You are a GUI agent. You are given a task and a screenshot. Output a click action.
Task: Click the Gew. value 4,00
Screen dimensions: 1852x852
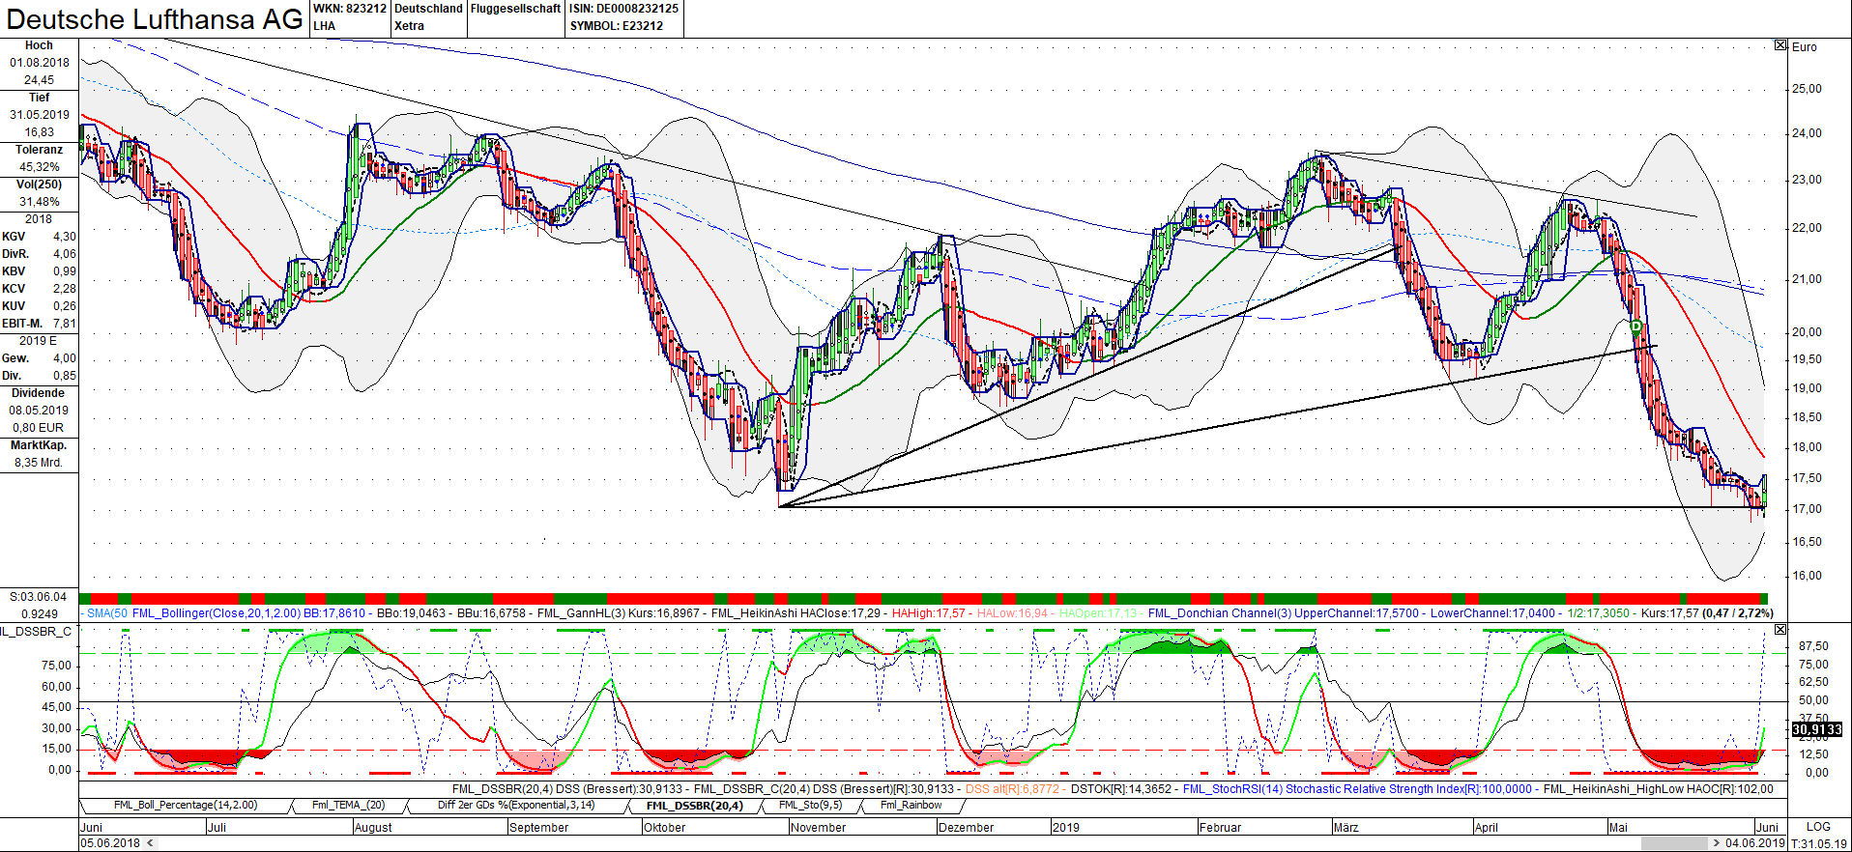click(x=64, y=358)
